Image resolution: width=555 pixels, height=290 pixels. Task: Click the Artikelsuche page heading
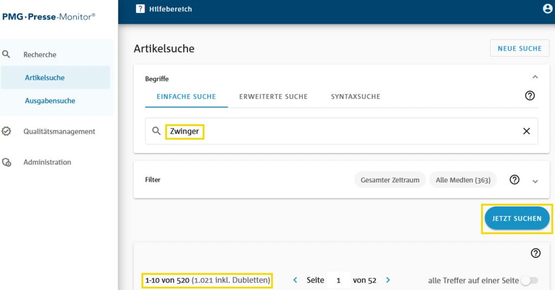tap(164, 48)
